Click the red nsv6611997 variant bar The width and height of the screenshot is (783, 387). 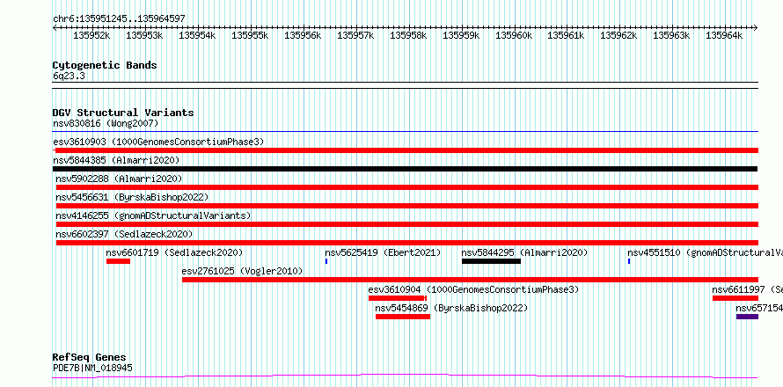tap(735, 298)
